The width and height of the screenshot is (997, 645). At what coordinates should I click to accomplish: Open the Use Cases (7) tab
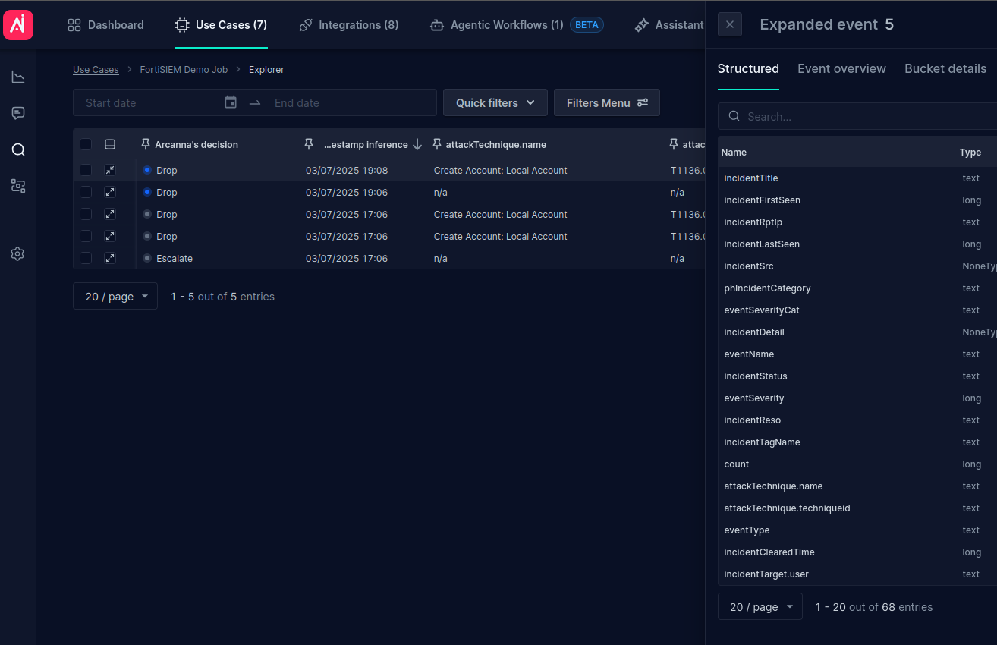click(221, 25)
